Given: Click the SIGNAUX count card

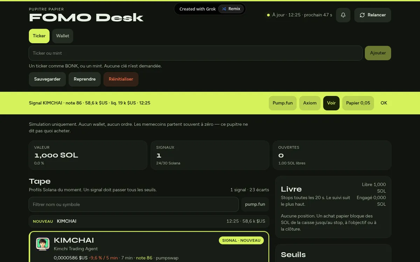Looking at the screenshot, I should pos(210,155).
